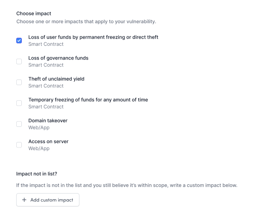Click the 'Choose impact' heading
Screen dimensions: 268x219
[x=33, y=14]
